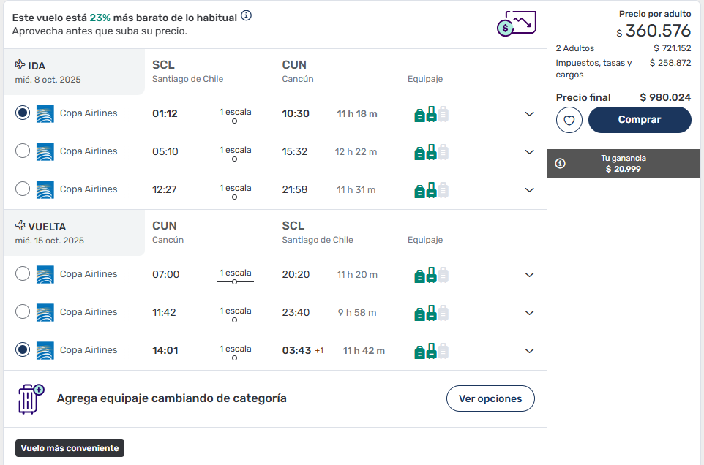
Task: Select the 12:27 outbound flight radio button
Action: [23, 189]
